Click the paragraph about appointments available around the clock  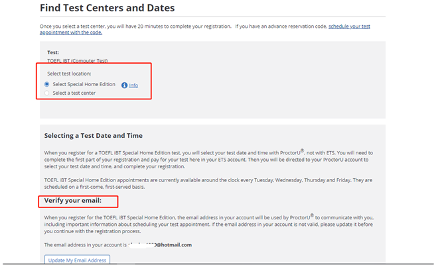coord(208,184)
